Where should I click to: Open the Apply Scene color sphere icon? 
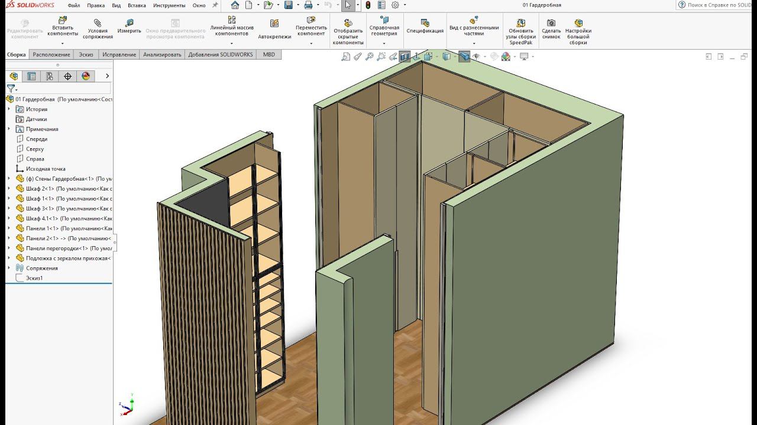pyautogui.click(x=506, y=57)
